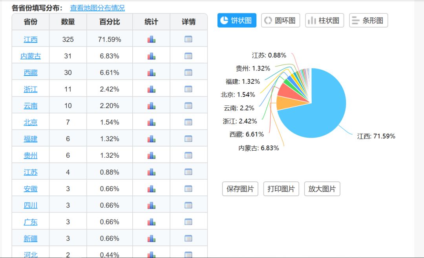This screenshot has width=424, height=258.
Task: Switch to the 圆环图 donut chart view
Action: (x=280, y=20)
